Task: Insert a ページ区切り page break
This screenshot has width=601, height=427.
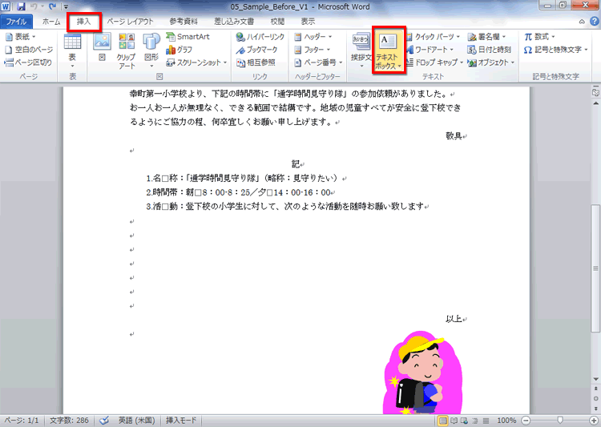Action: 28,62
